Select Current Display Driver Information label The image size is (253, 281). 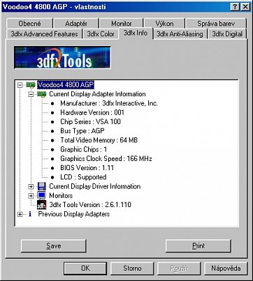tap(95, 186)
